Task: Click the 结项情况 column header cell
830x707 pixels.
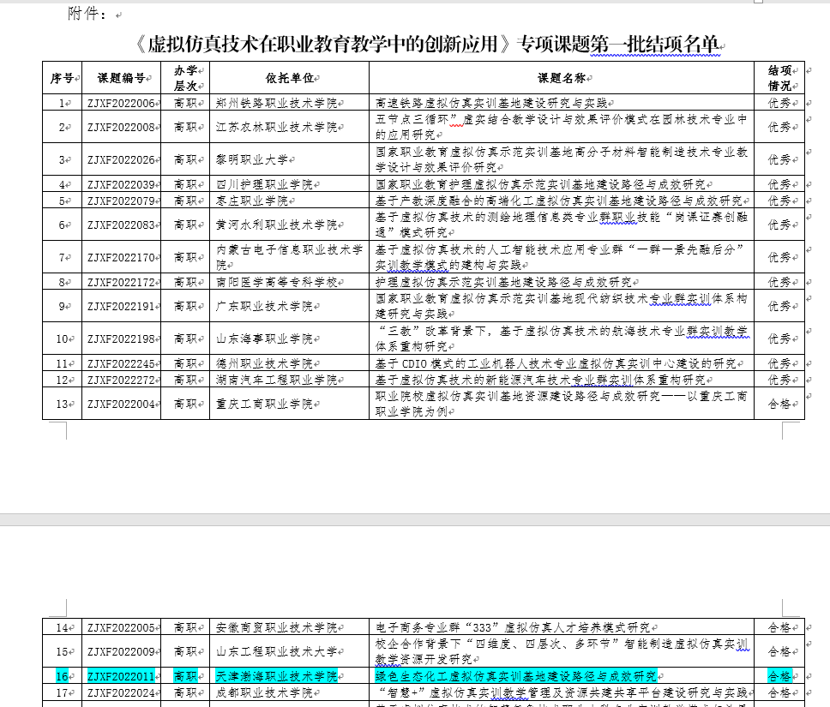Action: (779, 78)
